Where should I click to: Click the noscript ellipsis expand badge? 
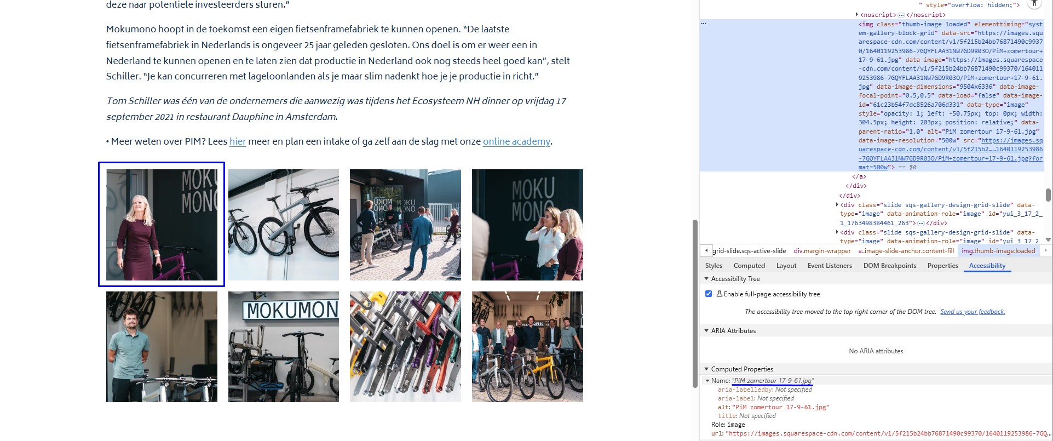901,15
